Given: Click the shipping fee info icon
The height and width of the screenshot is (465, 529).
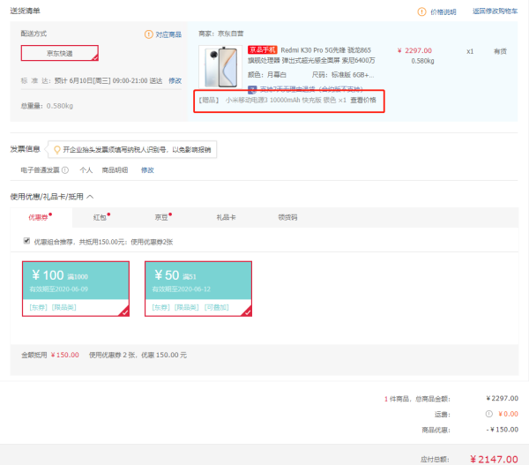Looking at the screenshot, I should [x=488, y=414].
